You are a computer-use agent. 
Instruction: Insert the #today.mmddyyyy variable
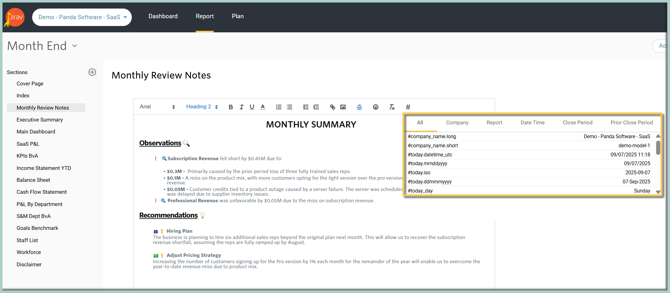[x=529, y=164]
